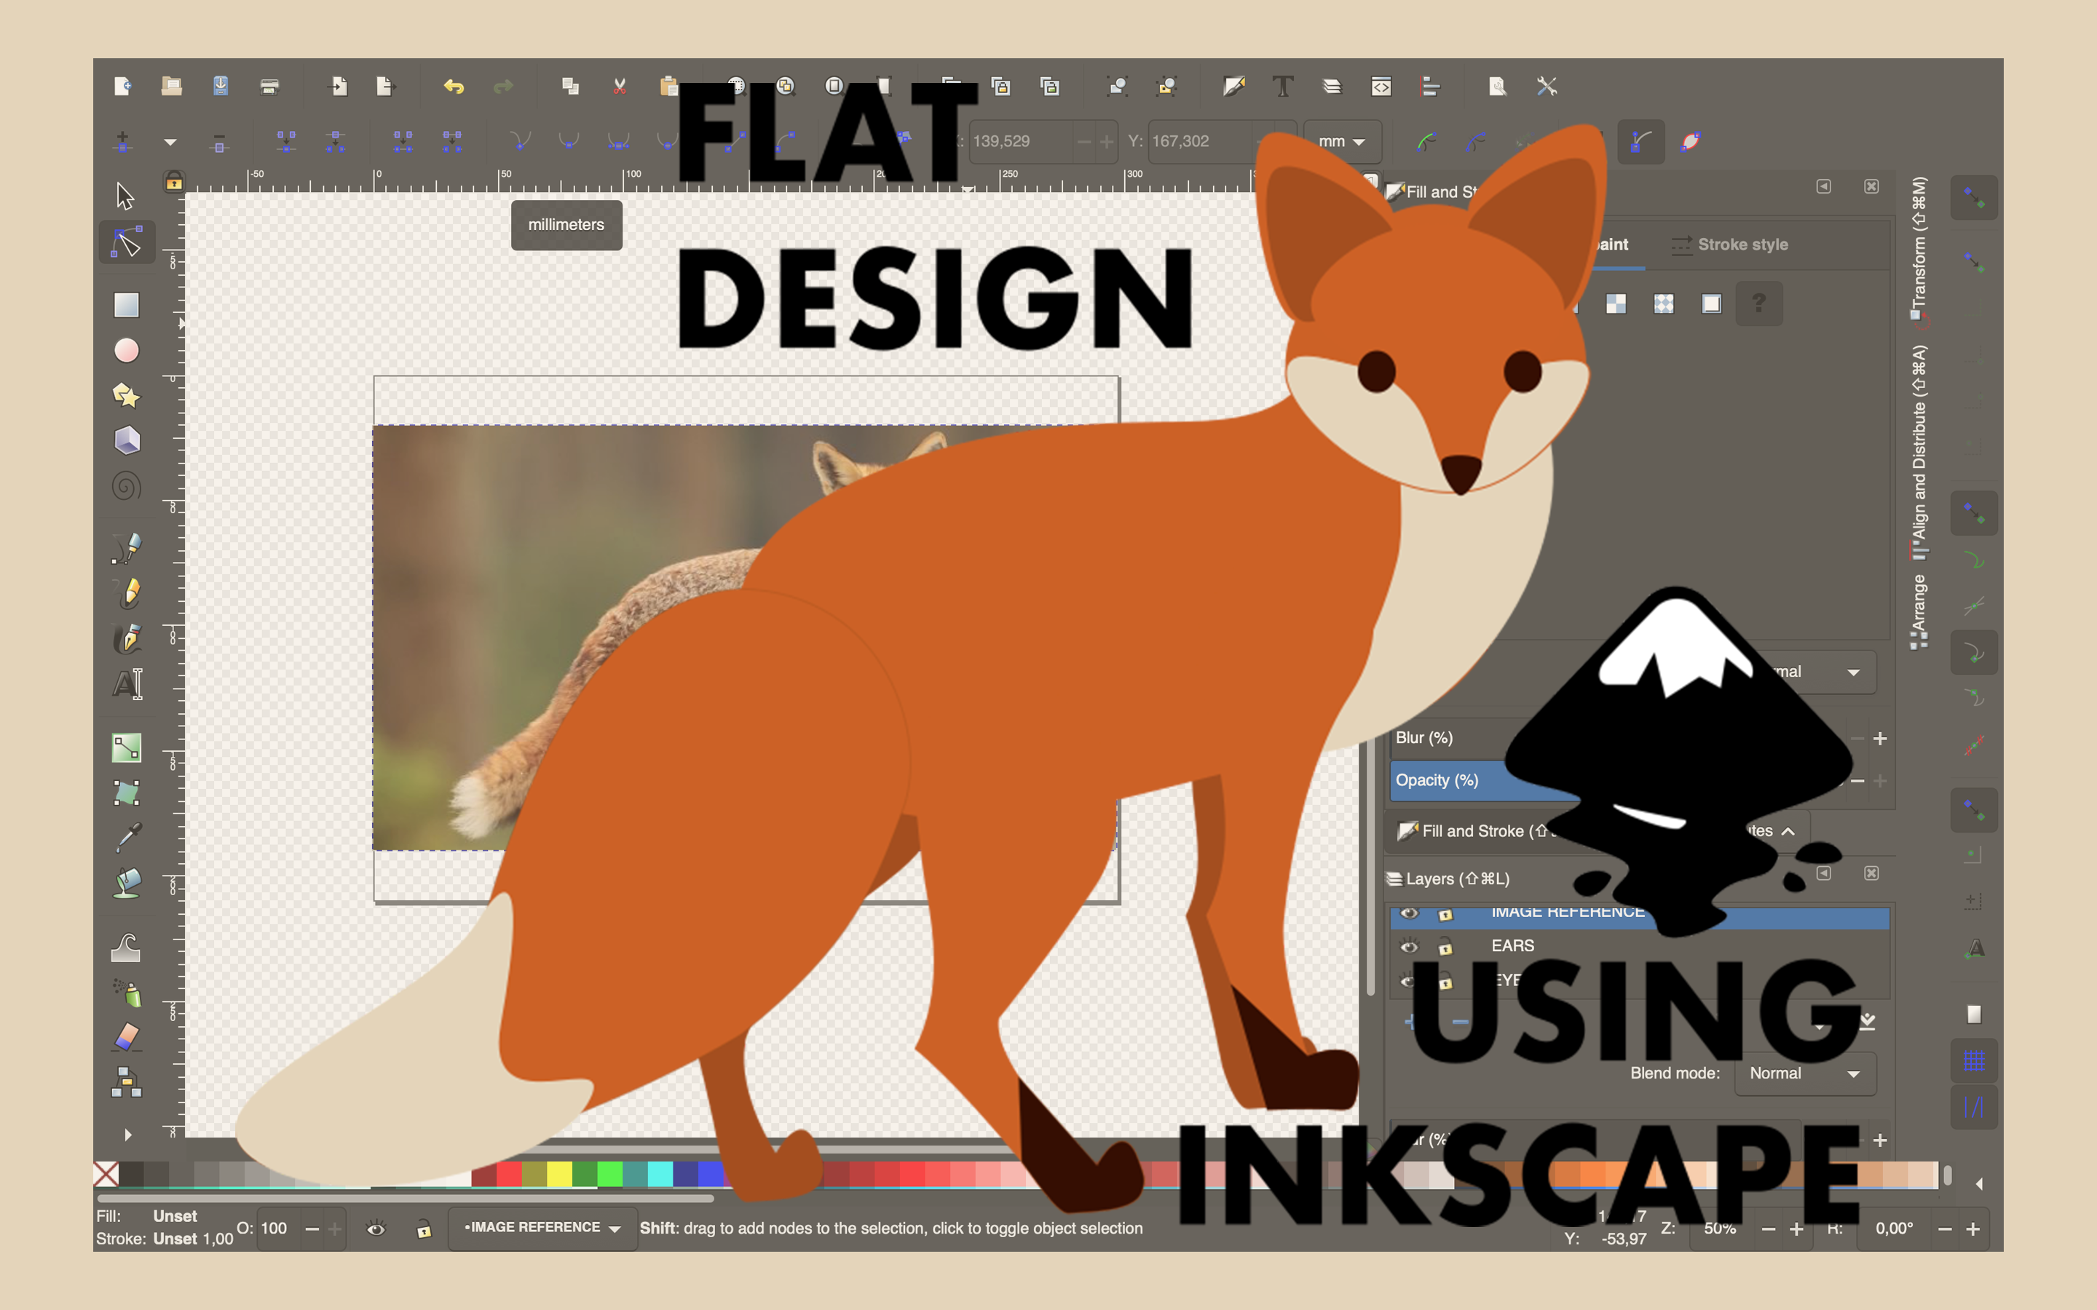Toggle snapping to grids
The width and height of the screenshot is (2097, 1310).
pos(1973,1060)
